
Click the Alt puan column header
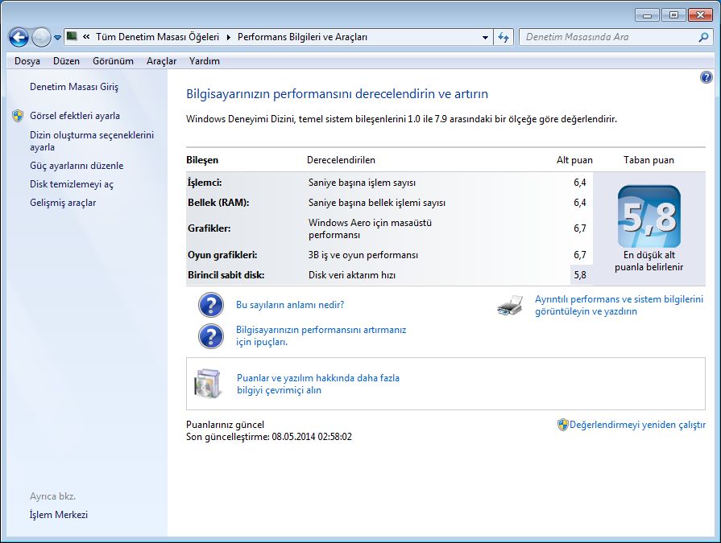tap(574, 160)
